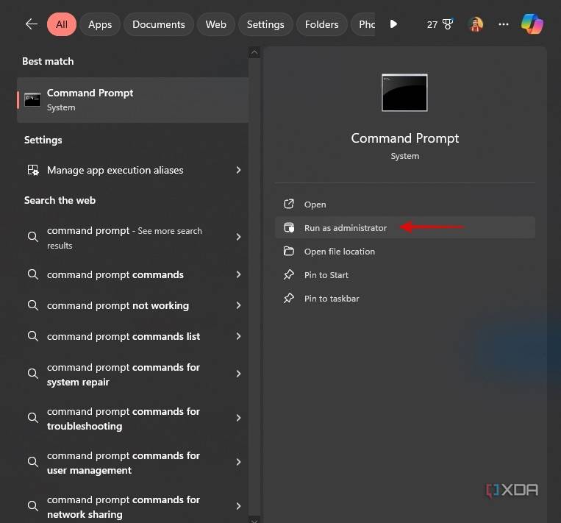Switch to the Web filter tab
The height and width of the screenshot is (523, 561).
click(215, 24)
